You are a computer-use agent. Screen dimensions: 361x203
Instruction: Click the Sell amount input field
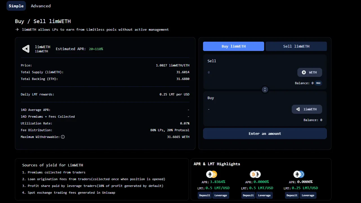[x=251, y=72]
